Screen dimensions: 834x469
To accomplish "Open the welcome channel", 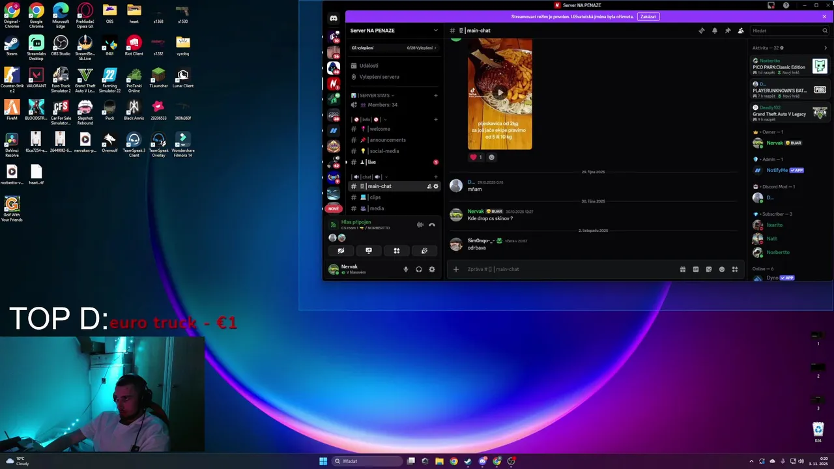I will pyautogui.click(x=394, y=129).
